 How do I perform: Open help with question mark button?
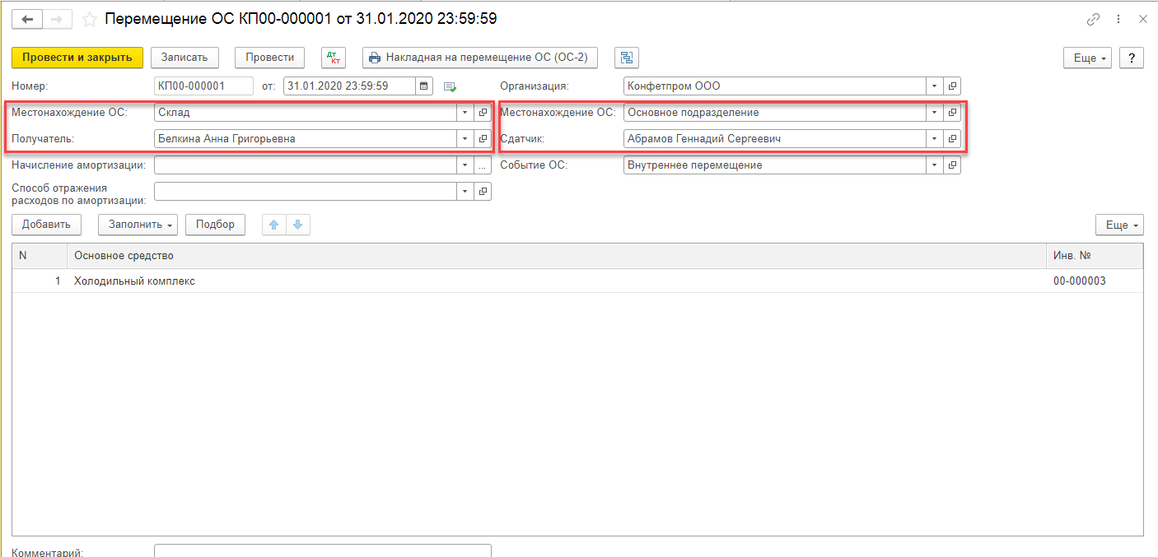[1132, 58]
